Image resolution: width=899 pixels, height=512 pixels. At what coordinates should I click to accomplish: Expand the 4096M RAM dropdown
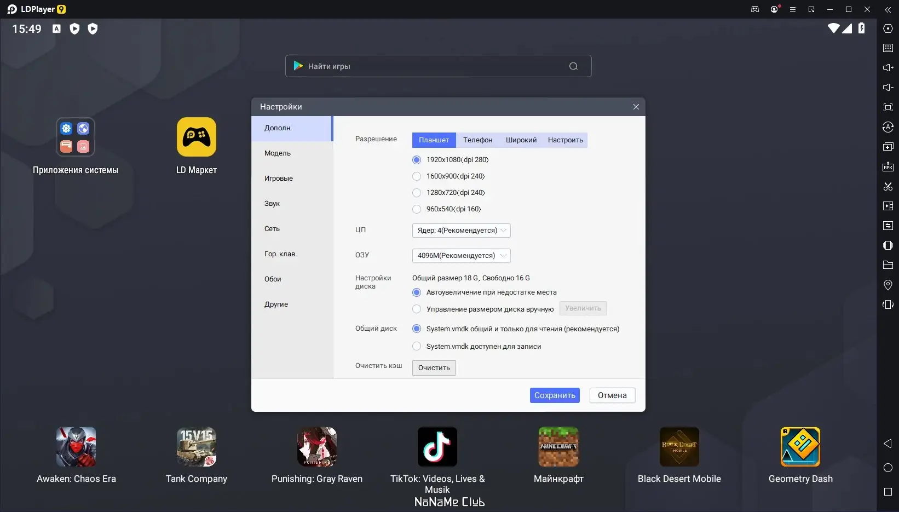461,256
